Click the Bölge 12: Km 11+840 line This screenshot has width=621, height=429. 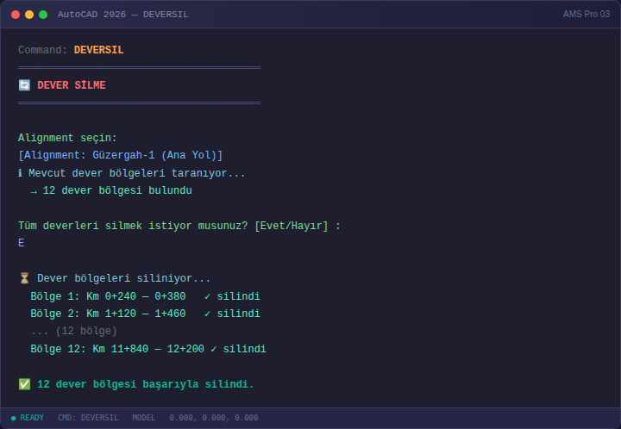[148, 349]
